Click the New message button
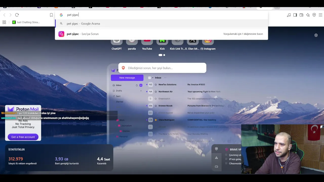The image size is (324, 182). [x=127, y=78]
